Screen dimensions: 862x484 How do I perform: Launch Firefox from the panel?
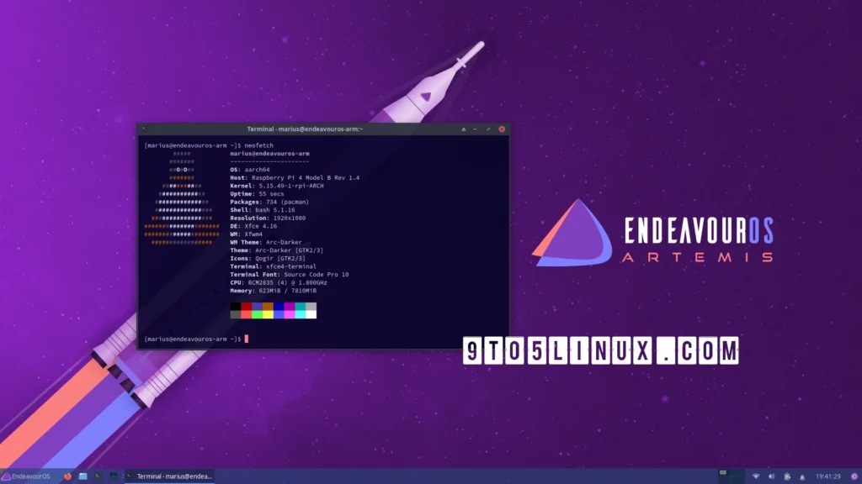[x=67, y=476]
